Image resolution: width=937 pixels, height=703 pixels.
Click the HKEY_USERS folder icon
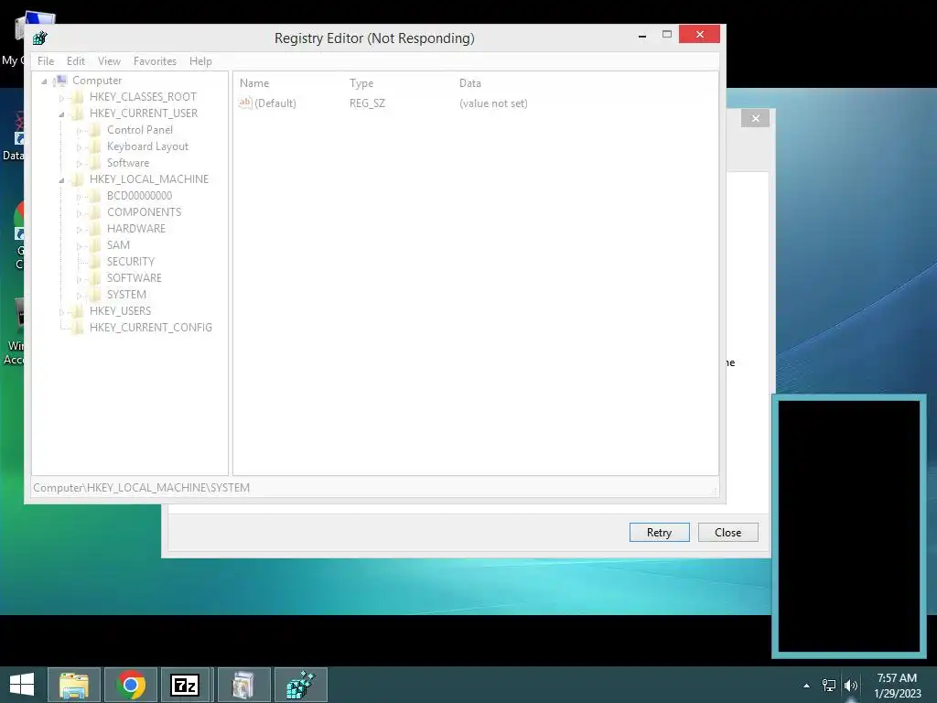coord(77,311)
